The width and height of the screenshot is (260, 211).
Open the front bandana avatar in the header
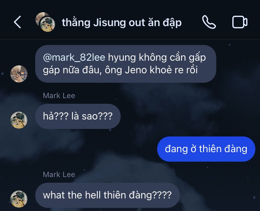coord(47,24)
